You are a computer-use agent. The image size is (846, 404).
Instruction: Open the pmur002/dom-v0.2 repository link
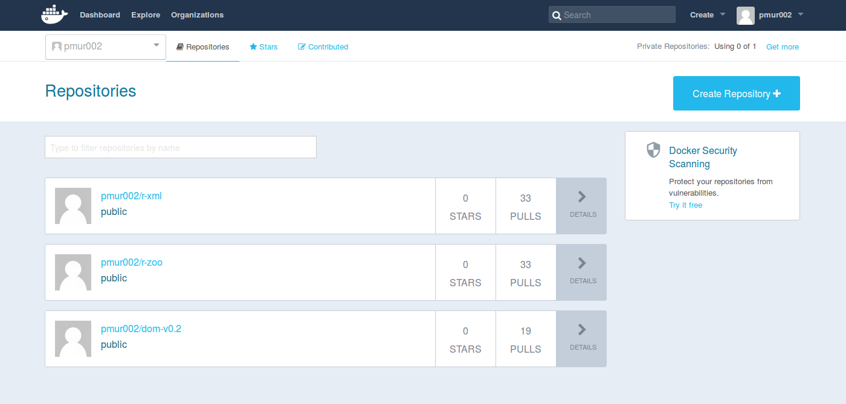[x=141, y=329]
